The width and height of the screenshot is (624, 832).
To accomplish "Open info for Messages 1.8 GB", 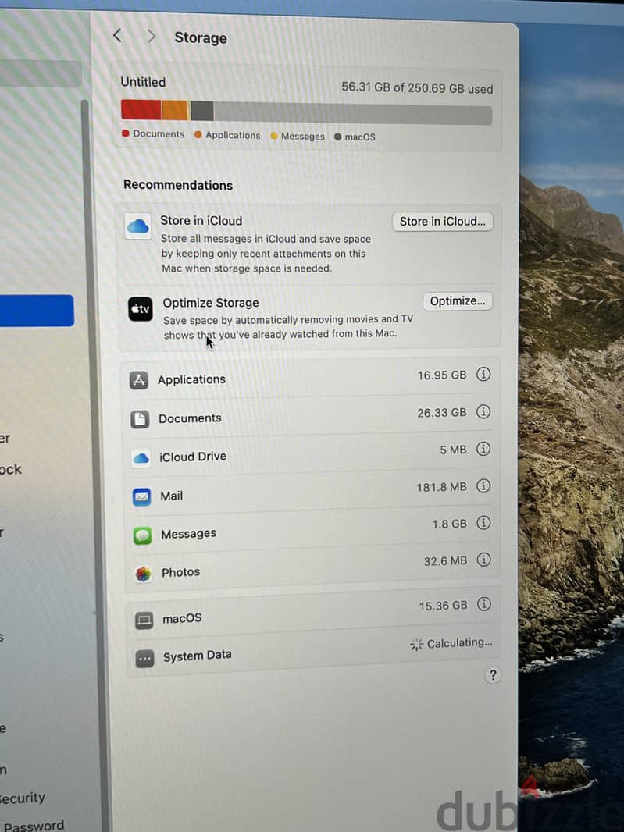I will (x=483, y=523).
